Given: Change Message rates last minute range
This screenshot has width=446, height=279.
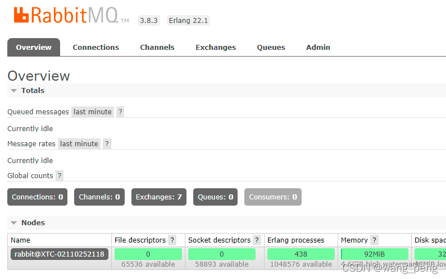Looking at the screenshot, I should (79, 143).
